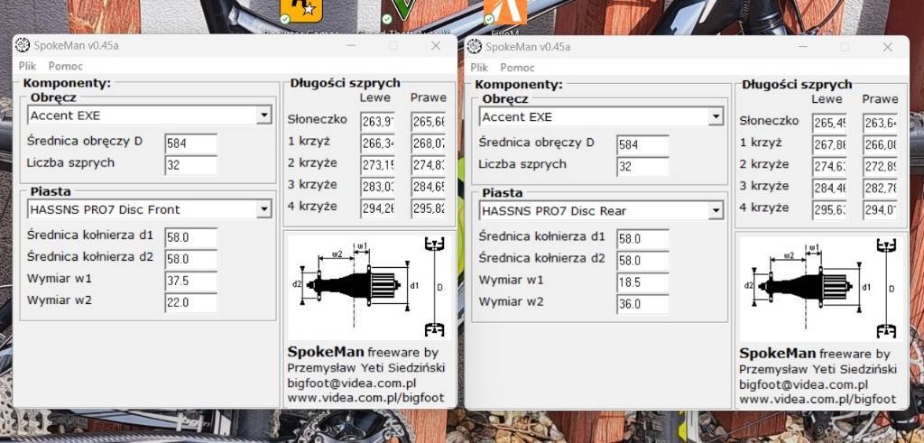
Task: Click 4 krzyże Lewe value in left window
Action: [378, 208]
